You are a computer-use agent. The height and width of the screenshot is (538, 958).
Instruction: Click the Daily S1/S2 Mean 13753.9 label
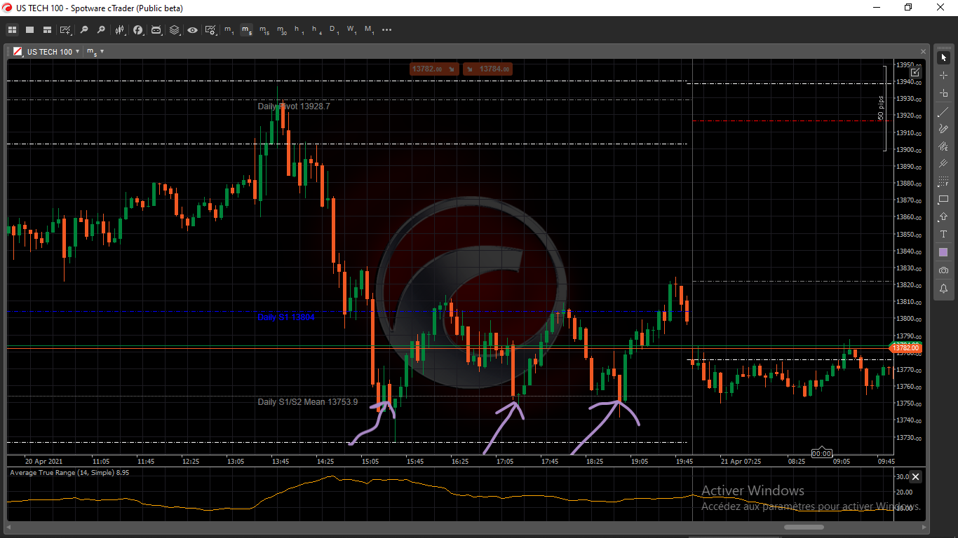[308, 402]
